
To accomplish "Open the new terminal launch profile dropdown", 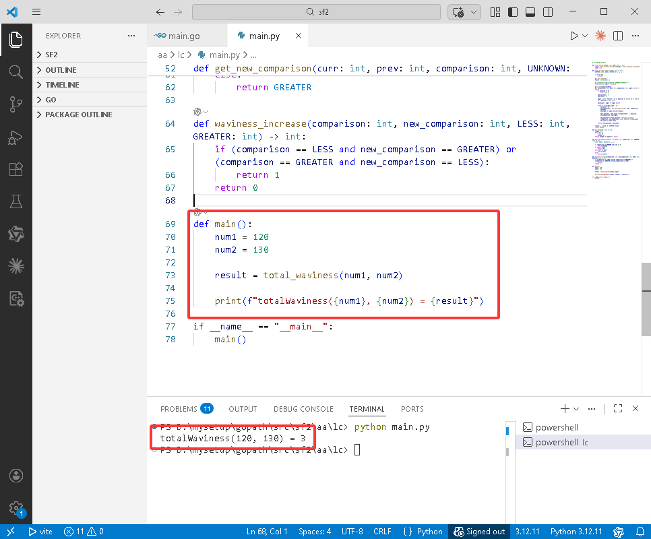I will pos(576,409).
